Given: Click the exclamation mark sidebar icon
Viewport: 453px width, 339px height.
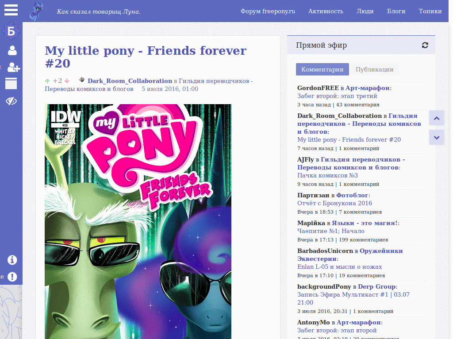Looking at the screenshot, I should (x=12, y=277).
